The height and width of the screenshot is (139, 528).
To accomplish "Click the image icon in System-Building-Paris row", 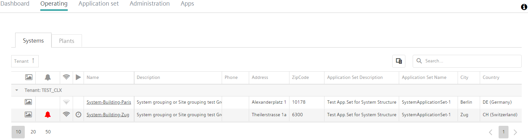I will 28,102.
